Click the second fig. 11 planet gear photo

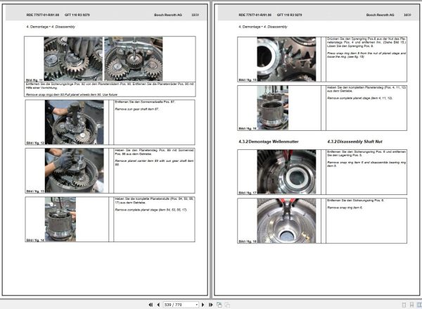tap(133, 58)
